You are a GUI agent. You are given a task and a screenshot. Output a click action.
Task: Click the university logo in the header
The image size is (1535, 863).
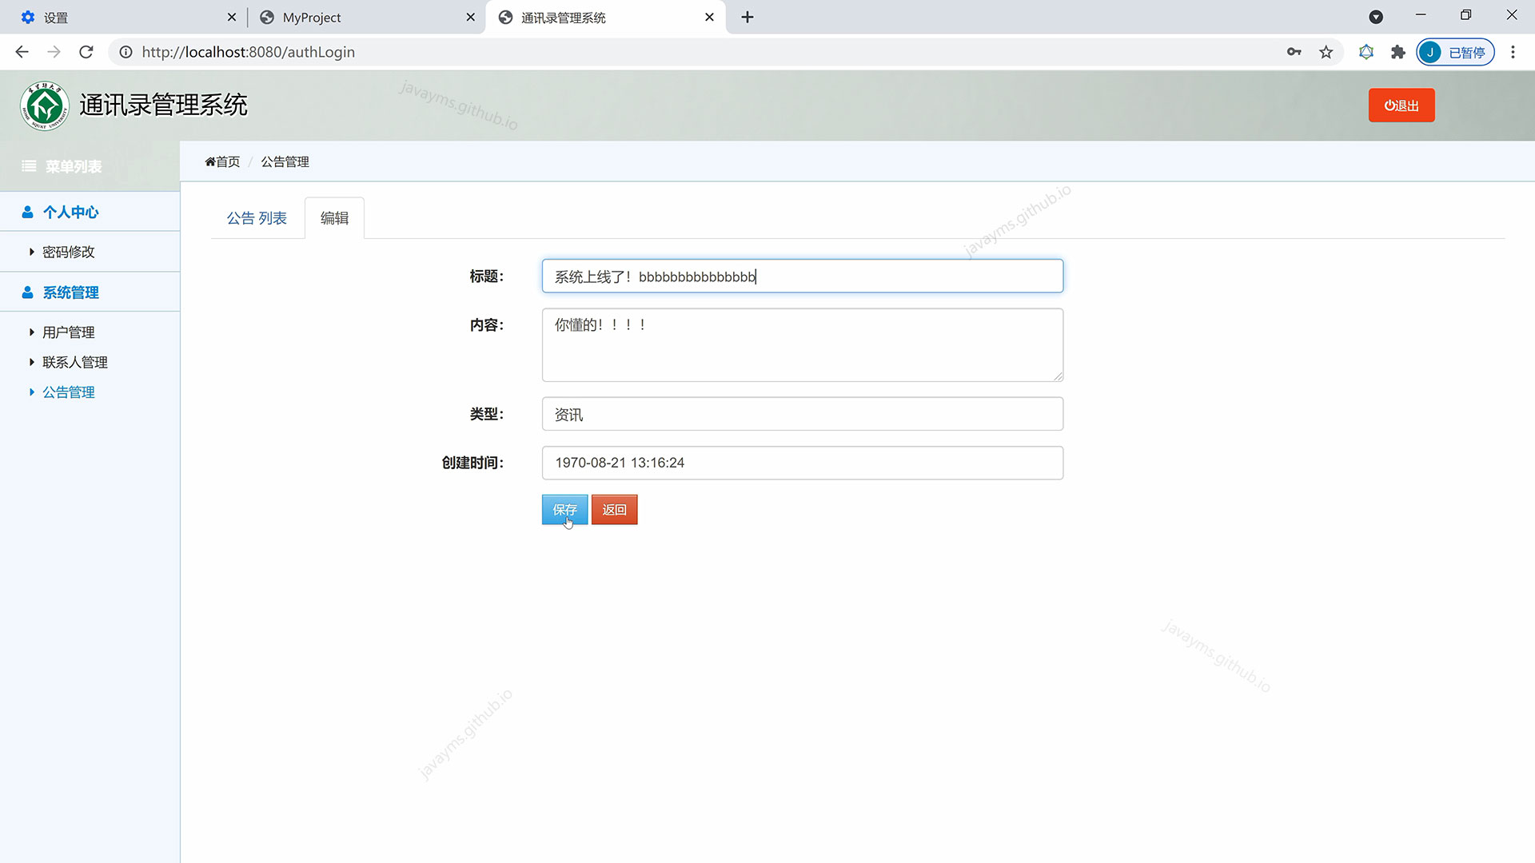44,105
